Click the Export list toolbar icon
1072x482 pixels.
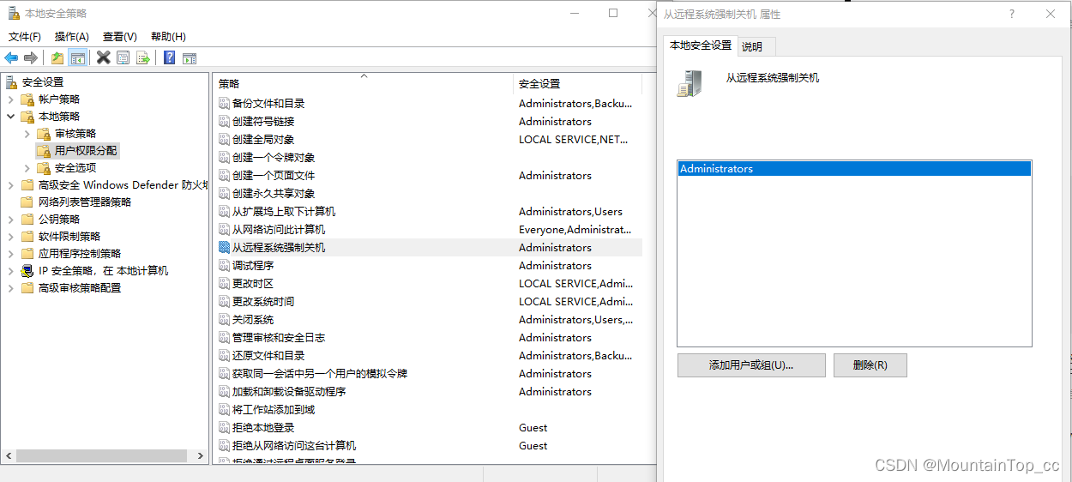click(143, 57)
